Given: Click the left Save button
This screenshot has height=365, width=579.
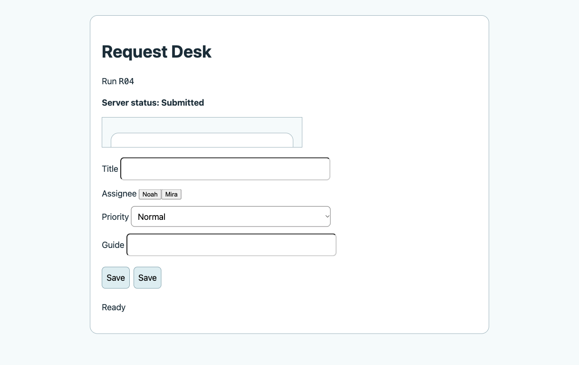Looking at the screenshot, I should click(116, 278).
